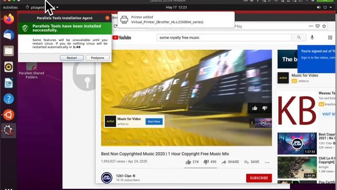Click the YouTube search magnifier button

299,37
